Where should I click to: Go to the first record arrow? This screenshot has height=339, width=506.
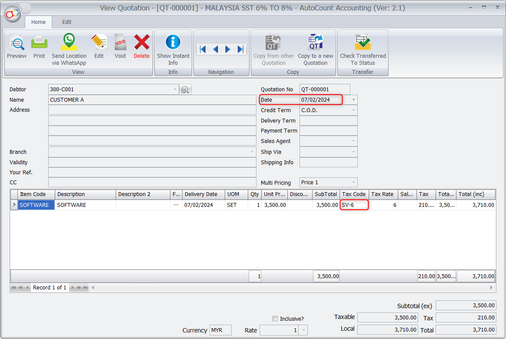[203, 50]
